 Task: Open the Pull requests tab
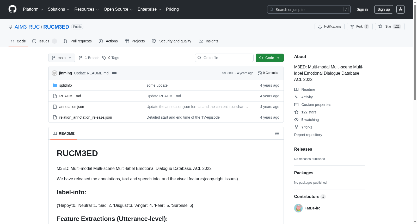(x=78, y=41)
